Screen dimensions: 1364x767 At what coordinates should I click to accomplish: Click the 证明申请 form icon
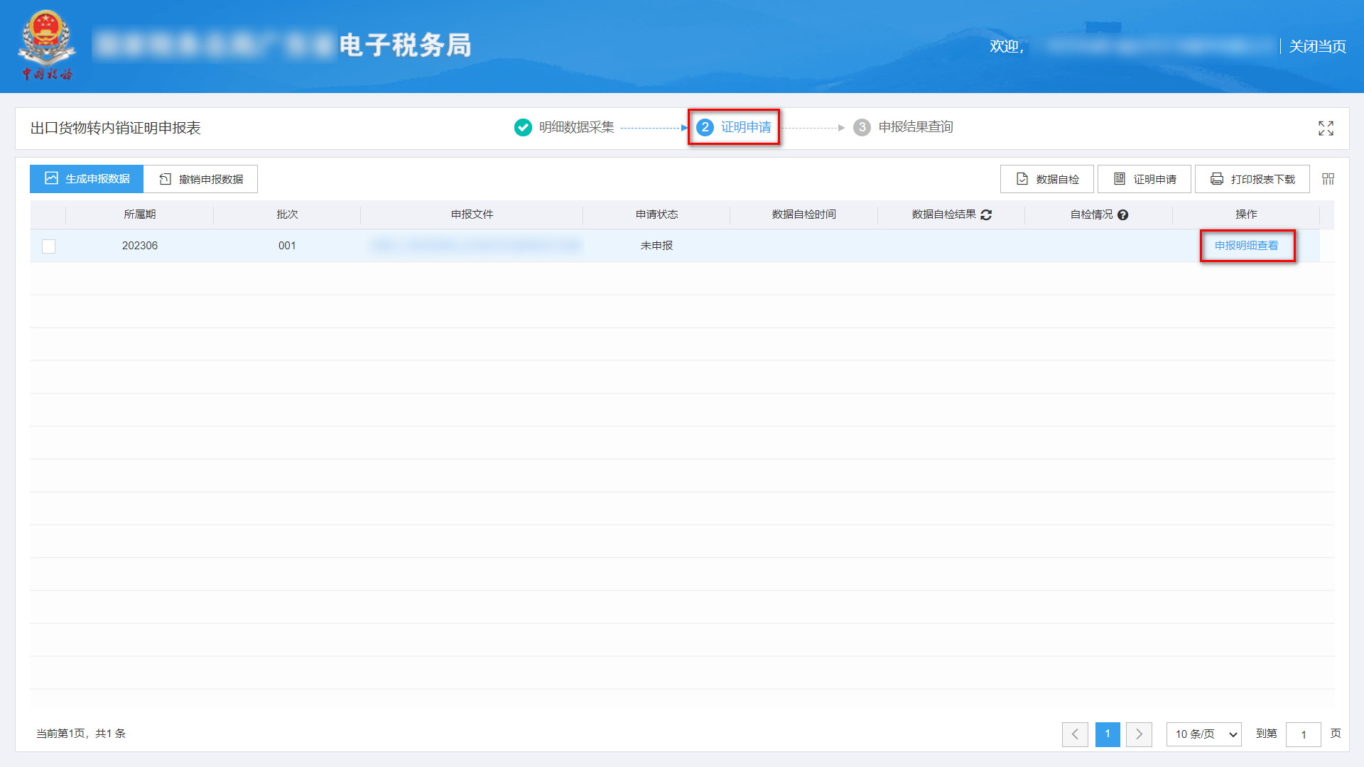[1118, 178]
